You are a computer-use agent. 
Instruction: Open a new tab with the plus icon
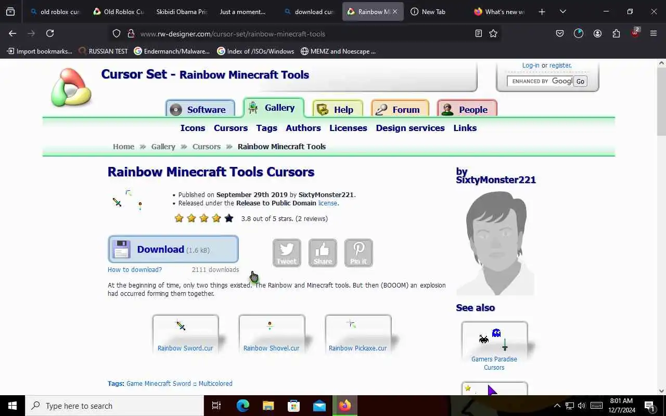pos(542,11)
